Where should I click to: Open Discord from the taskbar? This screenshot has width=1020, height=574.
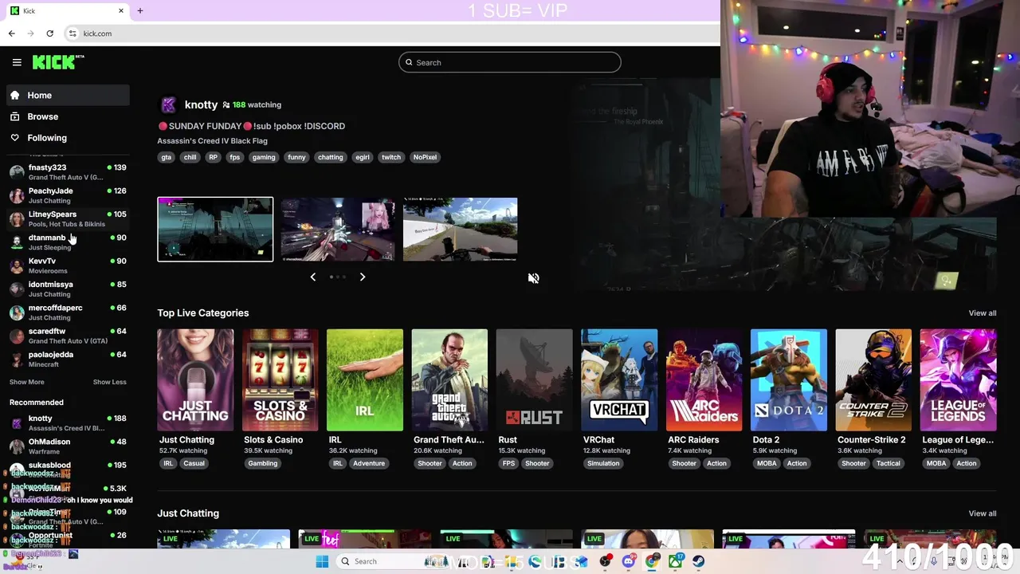tap(629, 561)
